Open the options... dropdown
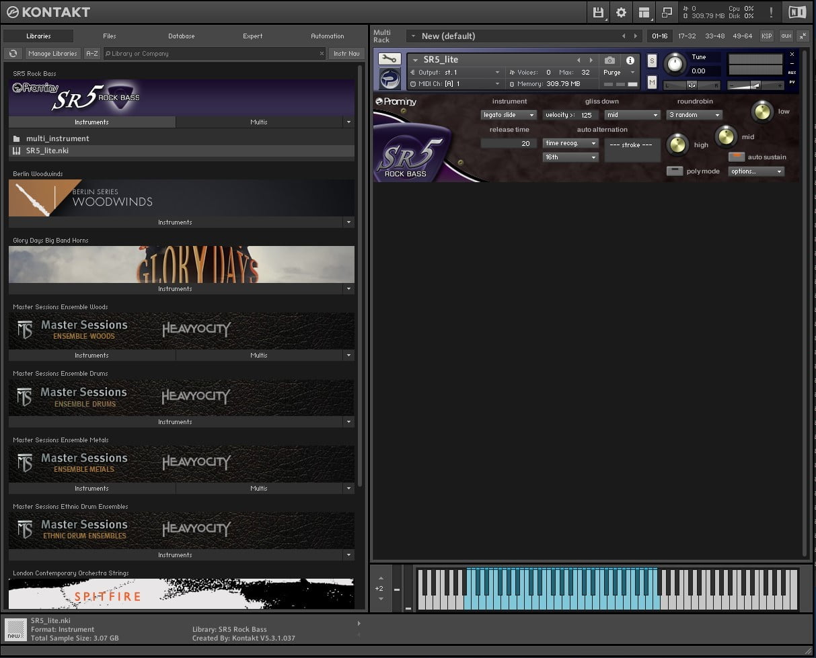The height and width of the screenshot is (658, 816). [x=756, y=171]
